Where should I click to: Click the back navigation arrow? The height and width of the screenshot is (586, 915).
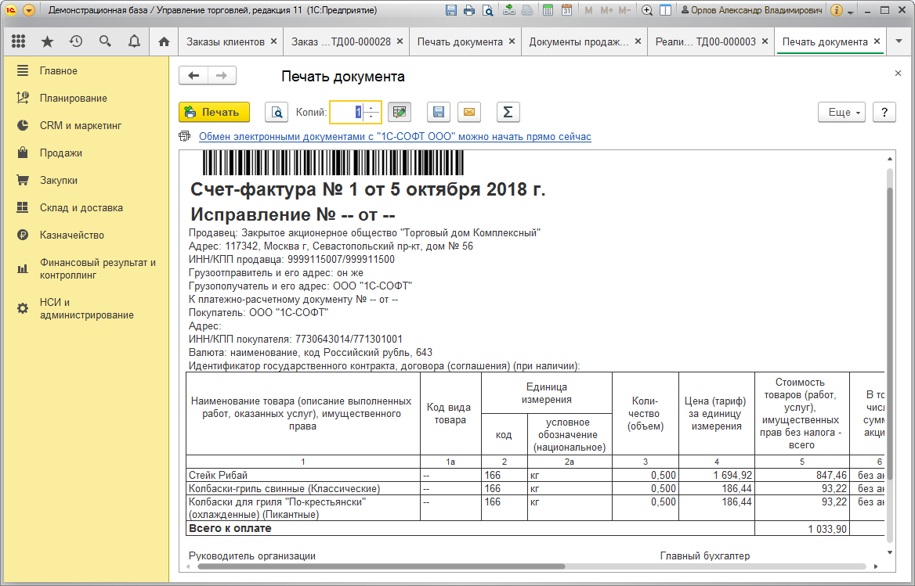tap(193, 76)
